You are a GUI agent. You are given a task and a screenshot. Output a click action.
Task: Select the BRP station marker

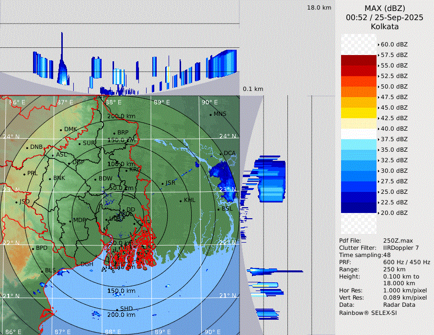(x=114, y=134)
